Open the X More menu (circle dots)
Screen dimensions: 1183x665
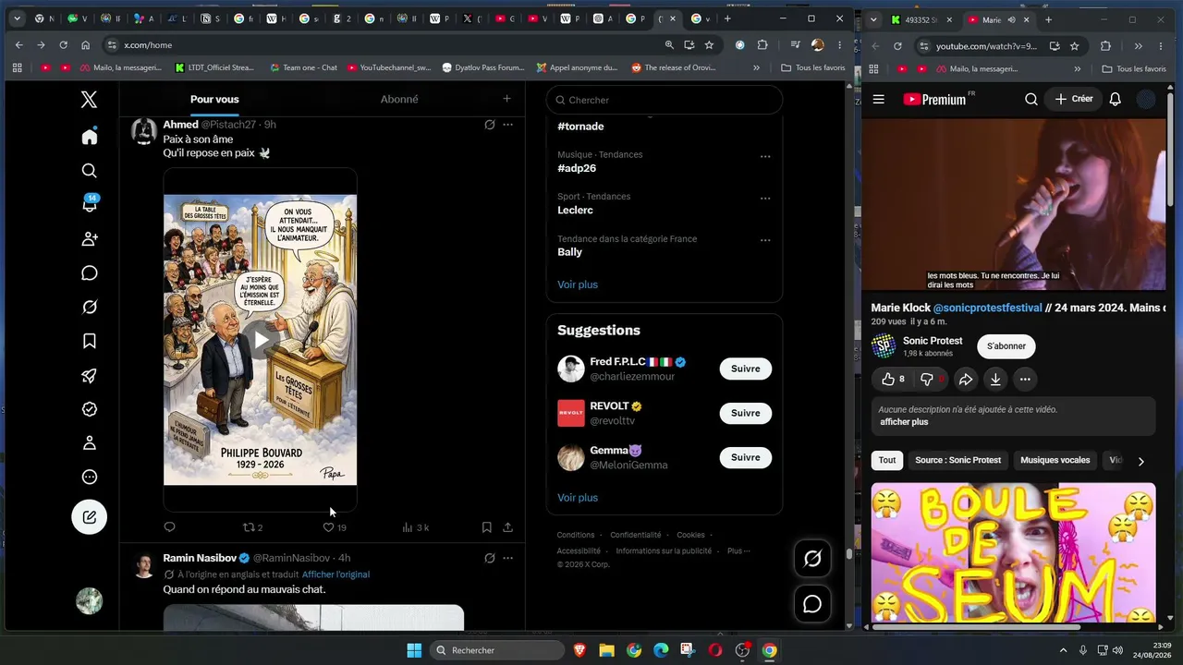click(90, 478)
